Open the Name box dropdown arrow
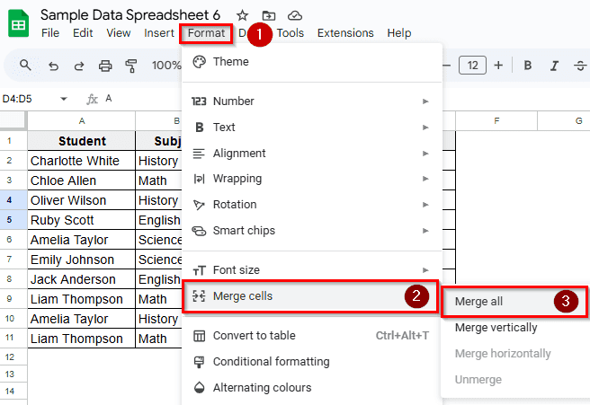This screenshot has height=405, width=590. (63, 99)
